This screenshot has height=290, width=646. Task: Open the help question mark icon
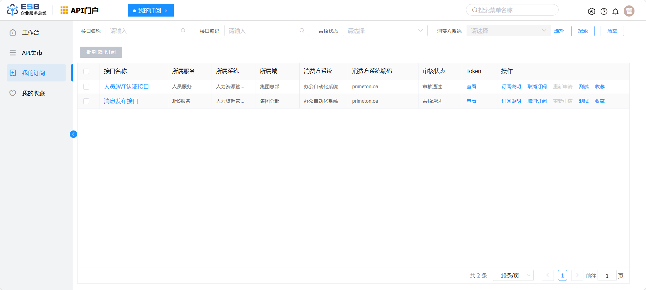tap(604, 11)
